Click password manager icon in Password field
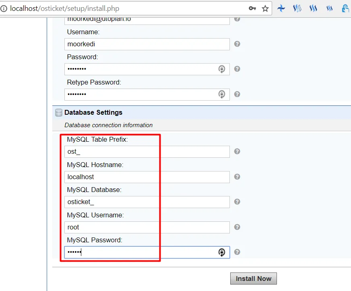The height and width of the screenshot is (291, 351). click(x=222, y=69)
